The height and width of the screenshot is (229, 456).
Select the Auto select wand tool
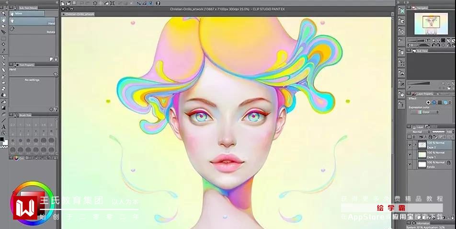pos(3,44)
